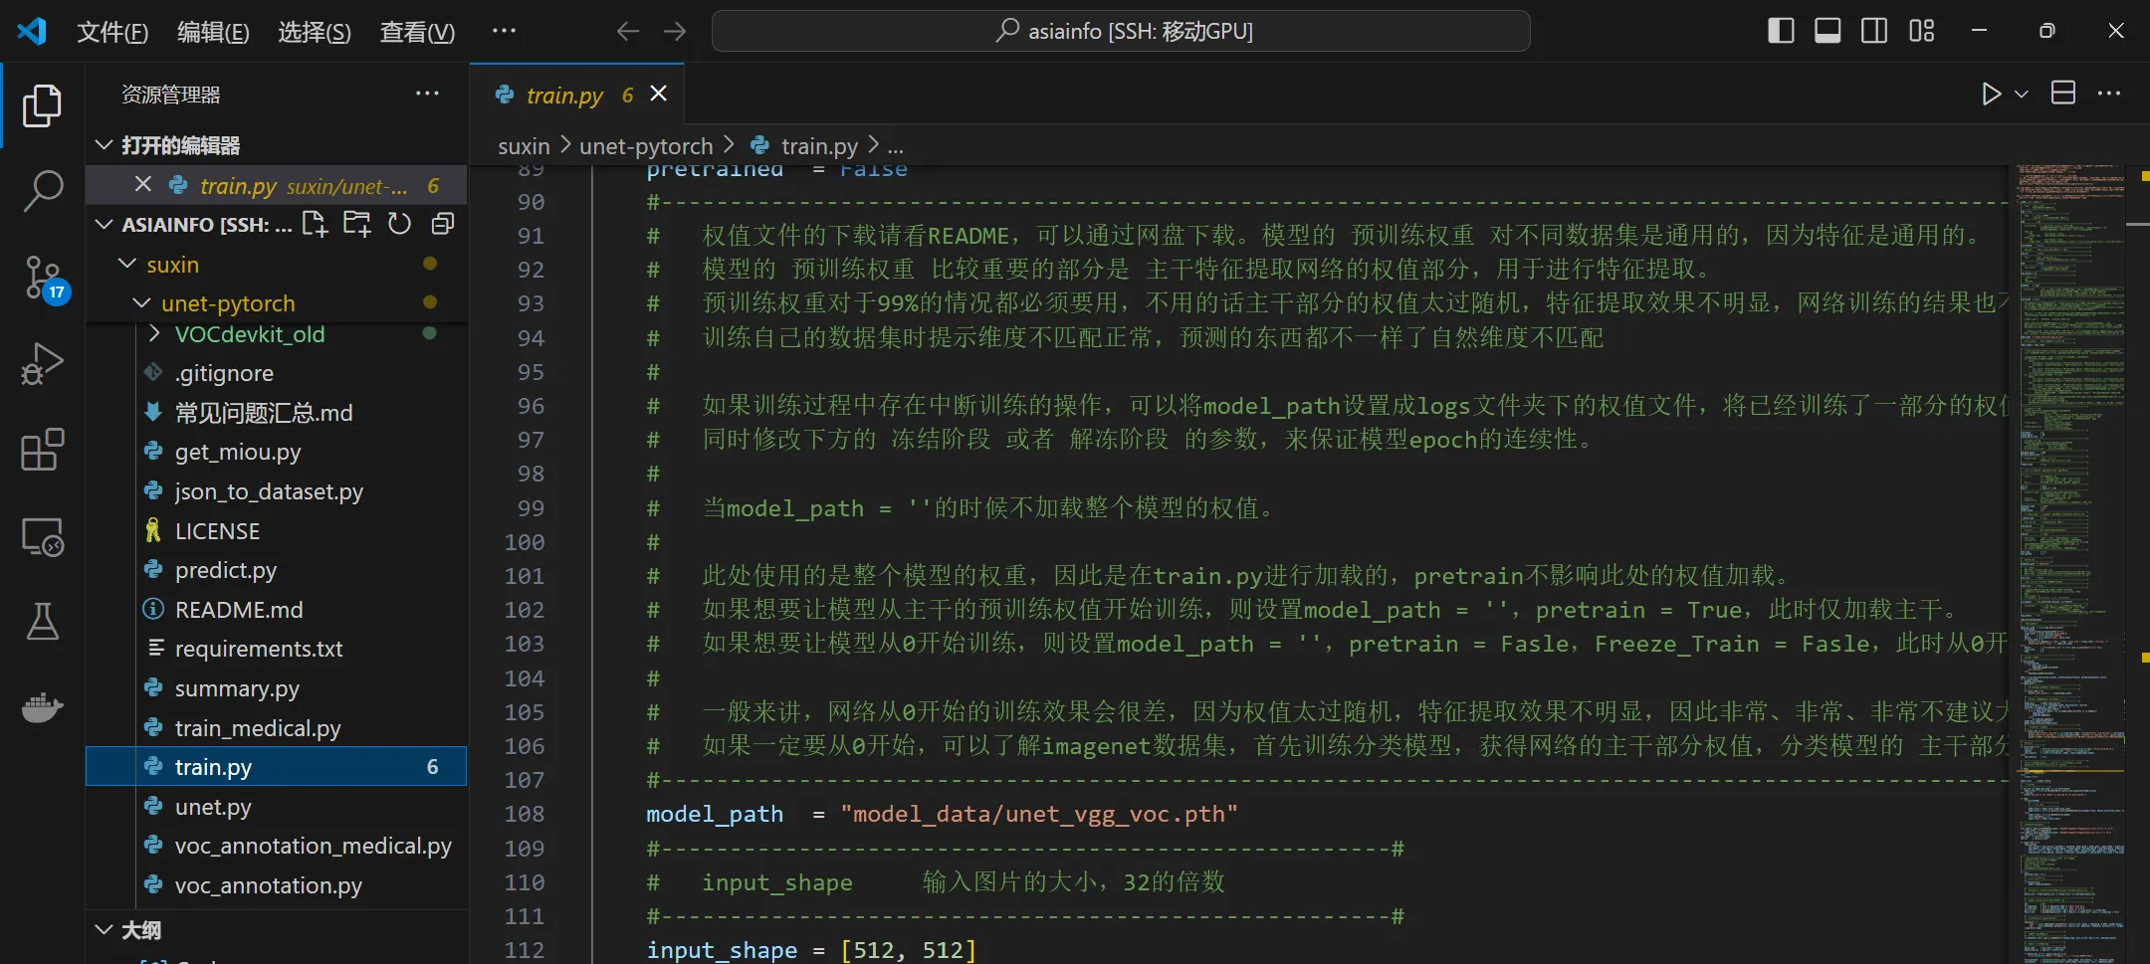
Task: Toggle the bottom panel visibility
Action: (1827, 30)
